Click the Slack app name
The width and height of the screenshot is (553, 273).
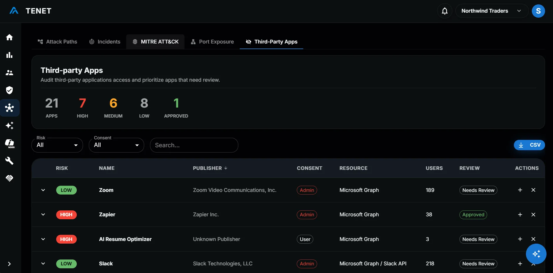click(106, 264)
